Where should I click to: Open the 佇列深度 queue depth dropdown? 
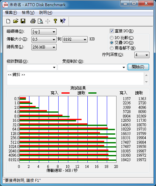point(142,55)
